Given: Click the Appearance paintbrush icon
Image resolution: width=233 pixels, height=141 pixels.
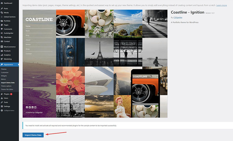Looking at the screenshot, I should 2,65.
